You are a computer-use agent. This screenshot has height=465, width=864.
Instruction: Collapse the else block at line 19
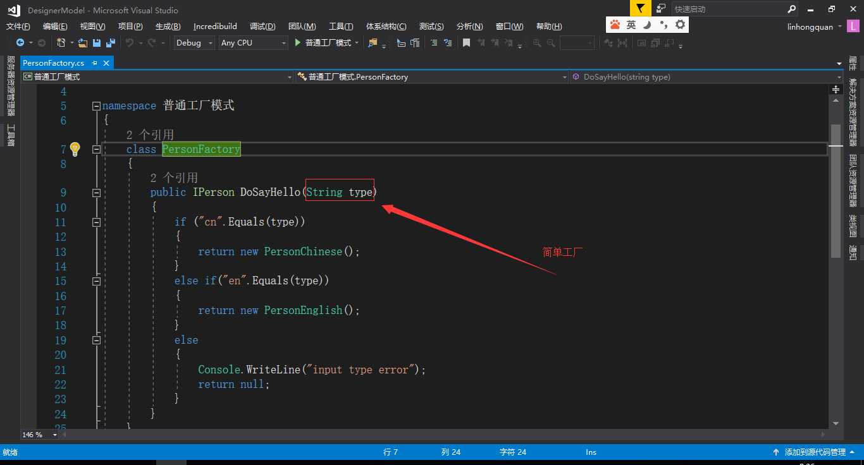pyautogui.click(x=96, y=340)
